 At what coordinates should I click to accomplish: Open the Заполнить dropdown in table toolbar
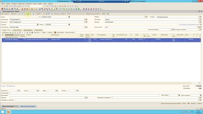click(x=37, y=32)
